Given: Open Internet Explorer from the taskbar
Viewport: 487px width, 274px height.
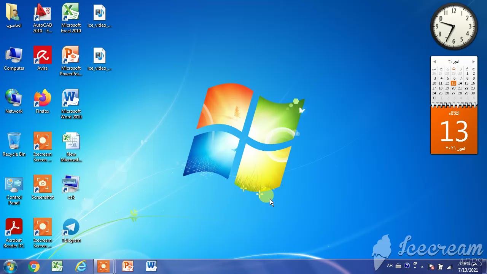Looking at the screenshot, I should (81, 266).
